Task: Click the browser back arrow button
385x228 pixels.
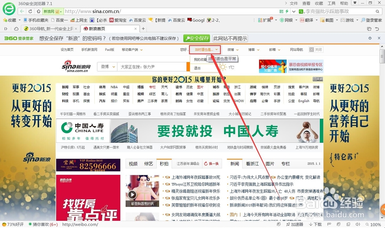Action: 22,11
